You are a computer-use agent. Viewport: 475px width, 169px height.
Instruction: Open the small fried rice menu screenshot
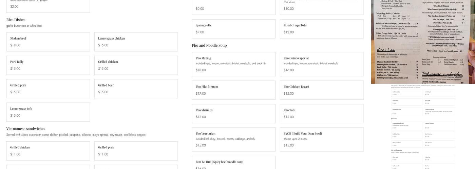423,127
